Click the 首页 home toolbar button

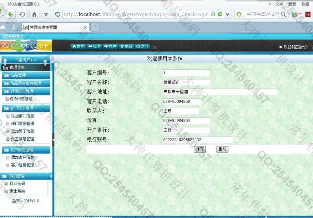(x=78, y=47)
